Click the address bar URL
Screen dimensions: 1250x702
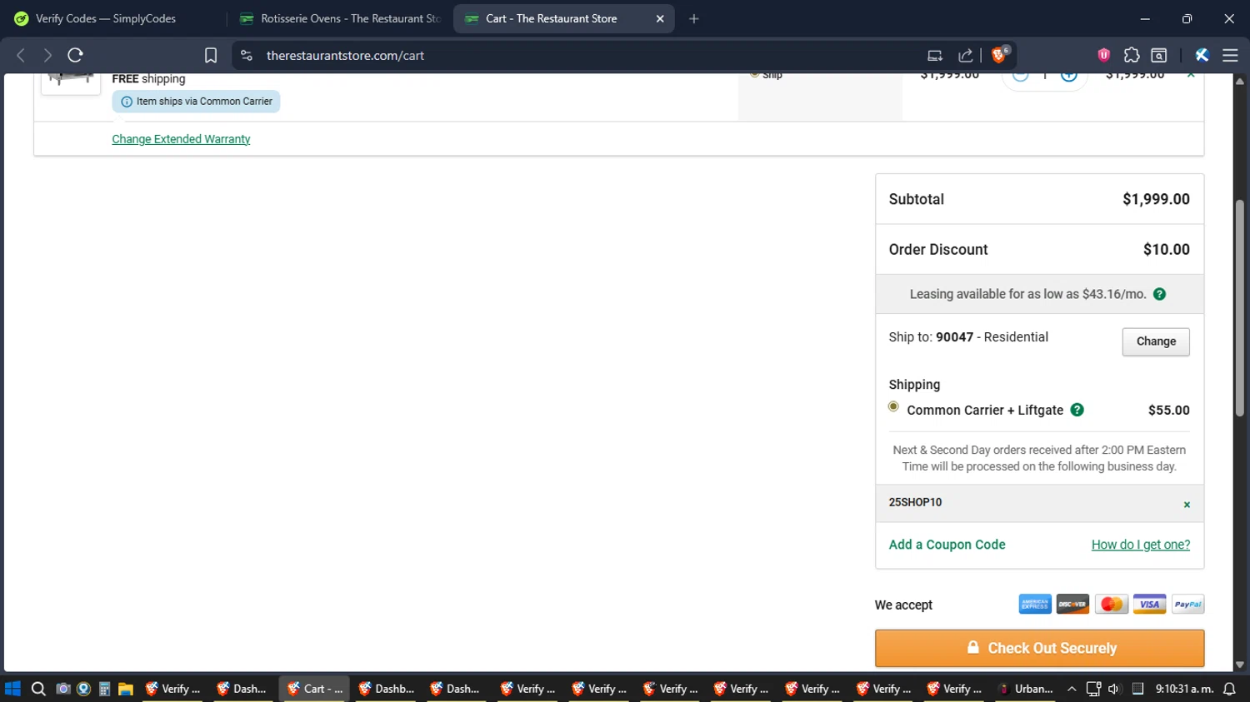345,56
